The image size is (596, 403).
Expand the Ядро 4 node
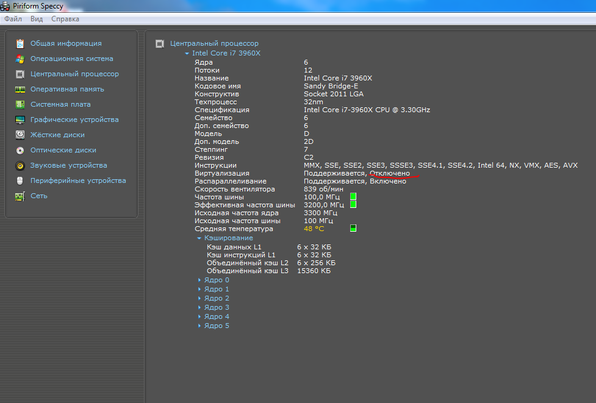199,316
